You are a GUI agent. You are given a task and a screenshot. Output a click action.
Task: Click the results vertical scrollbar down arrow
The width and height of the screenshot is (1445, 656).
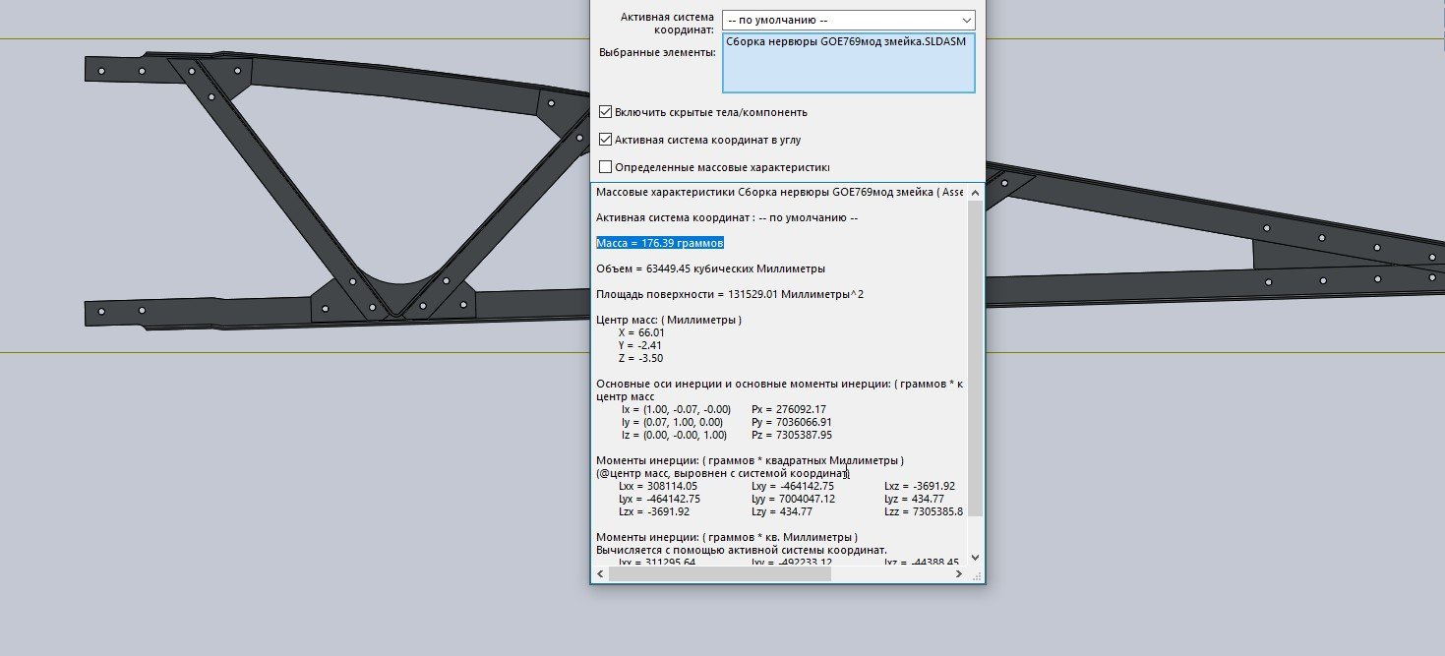(975, 558)
